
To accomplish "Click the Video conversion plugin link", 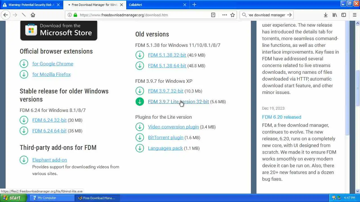I will 173,127.
